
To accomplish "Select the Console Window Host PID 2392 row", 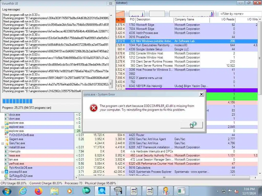I will tap(187, 53).
